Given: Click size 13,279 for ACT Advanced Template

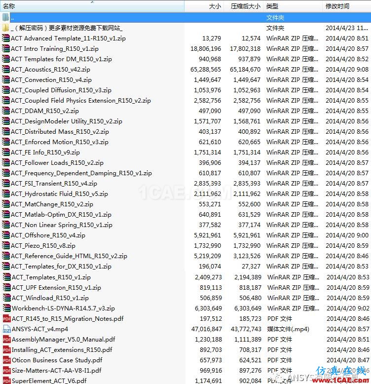Looking at the screenshot, I should click(x=212, y=38).
